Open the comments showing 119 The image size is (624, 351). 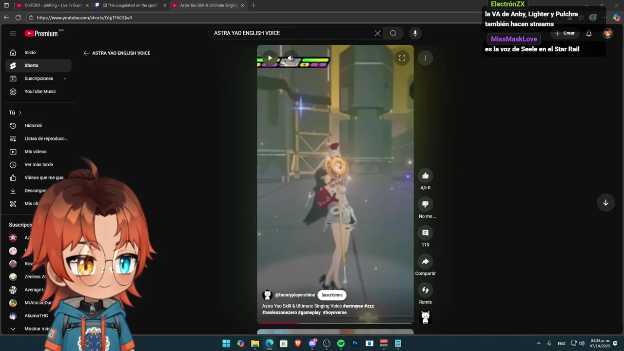pyautogui.click(x=425, y=233)
